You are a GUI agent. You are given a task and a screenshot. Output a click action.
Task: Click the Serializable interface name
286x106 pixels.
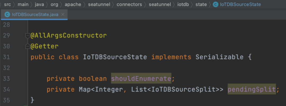[220, 57]
